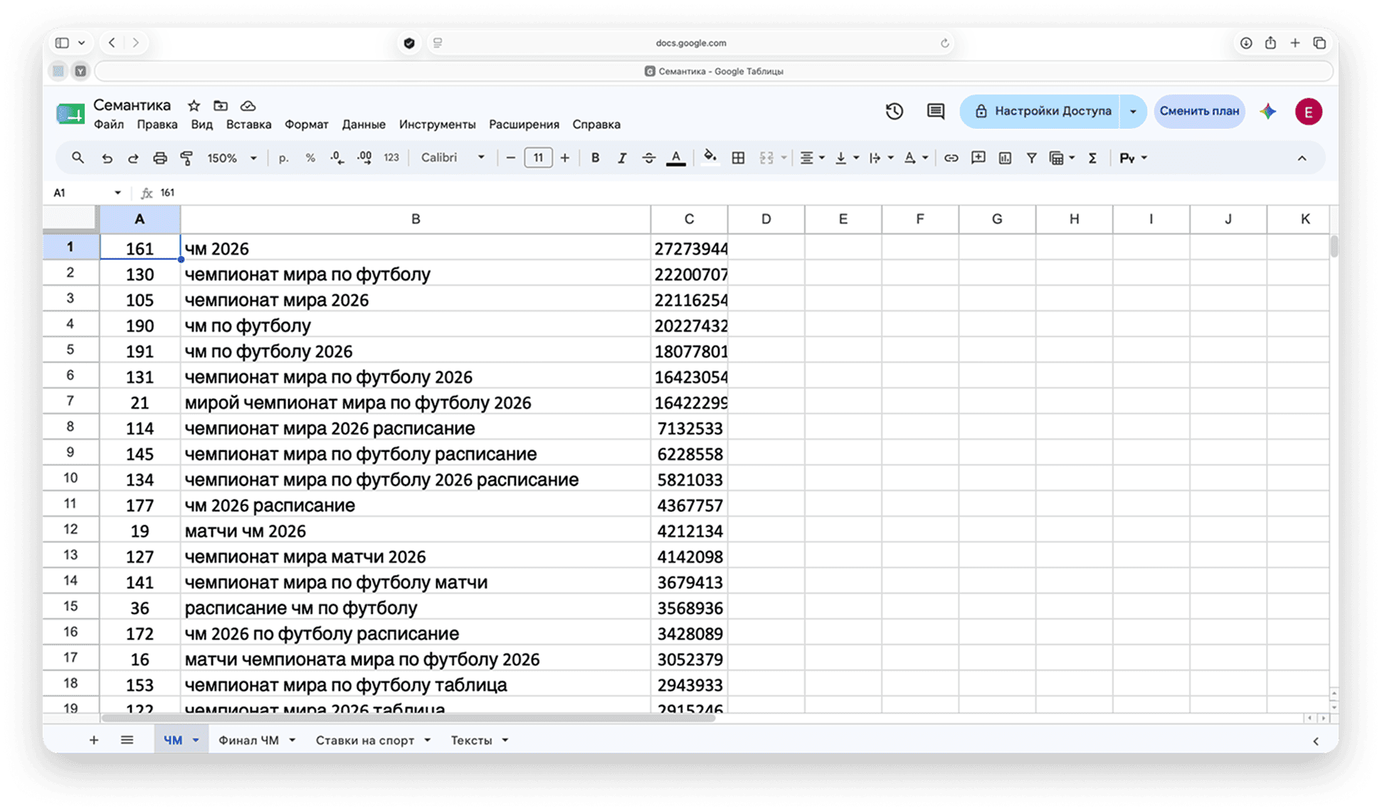
Task: Select the paint format roller tool
Action: pyautogui.click(x=186, y=158)
